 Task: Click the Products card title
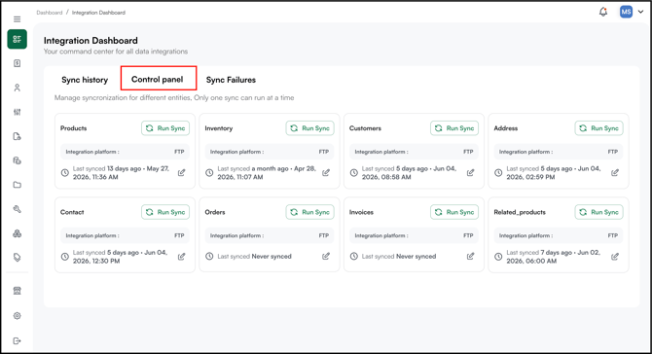tap(74, 128)
